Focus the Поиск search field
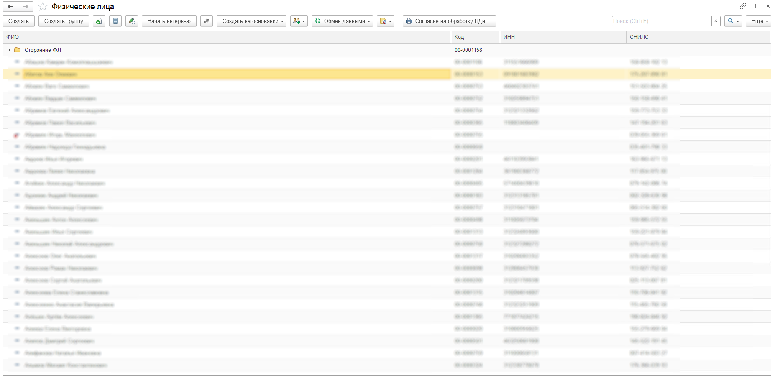 point(661,21)
